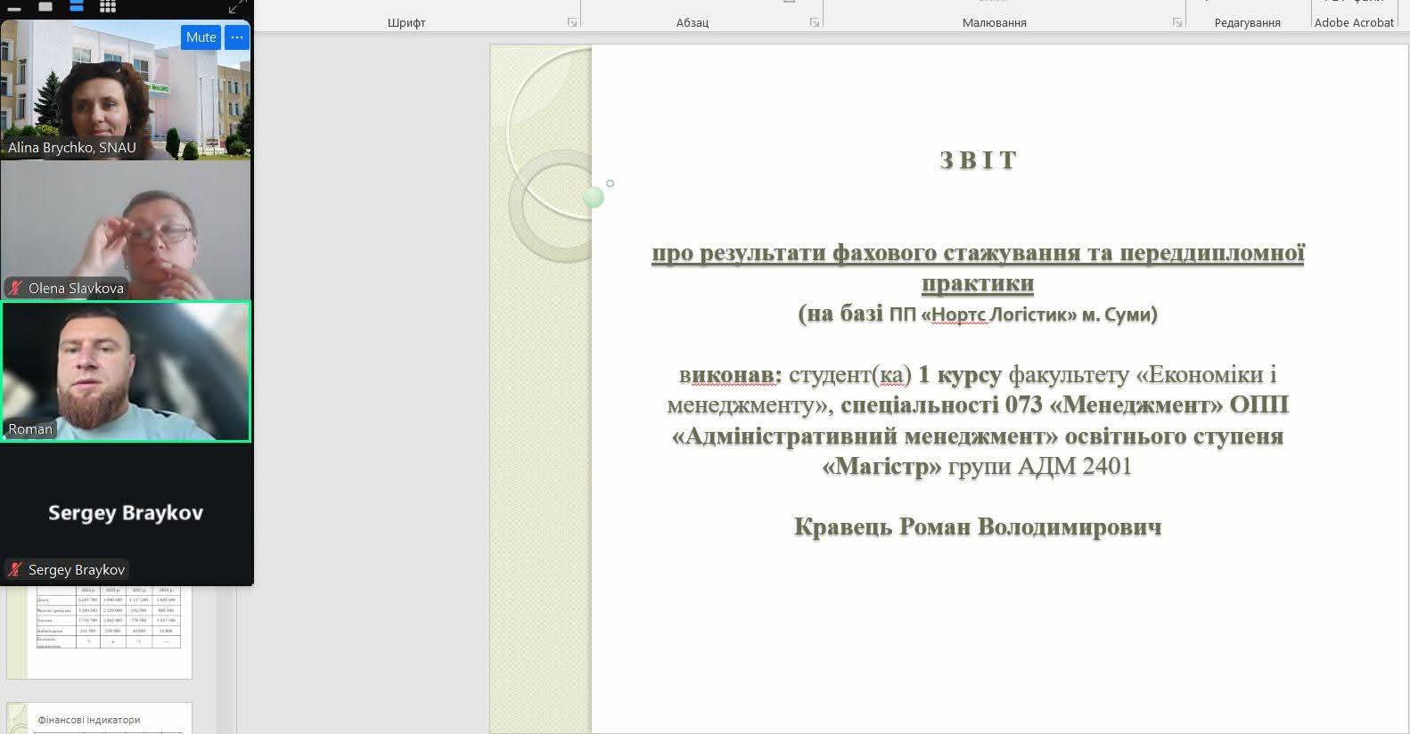Open the Малювання dialog launcher

[1176, 22]
